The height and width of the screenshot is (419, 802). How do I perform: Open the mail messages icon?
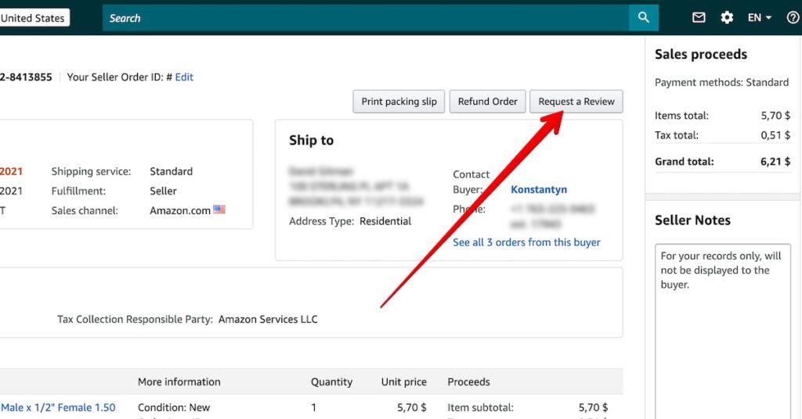click(x=699, y=18)
